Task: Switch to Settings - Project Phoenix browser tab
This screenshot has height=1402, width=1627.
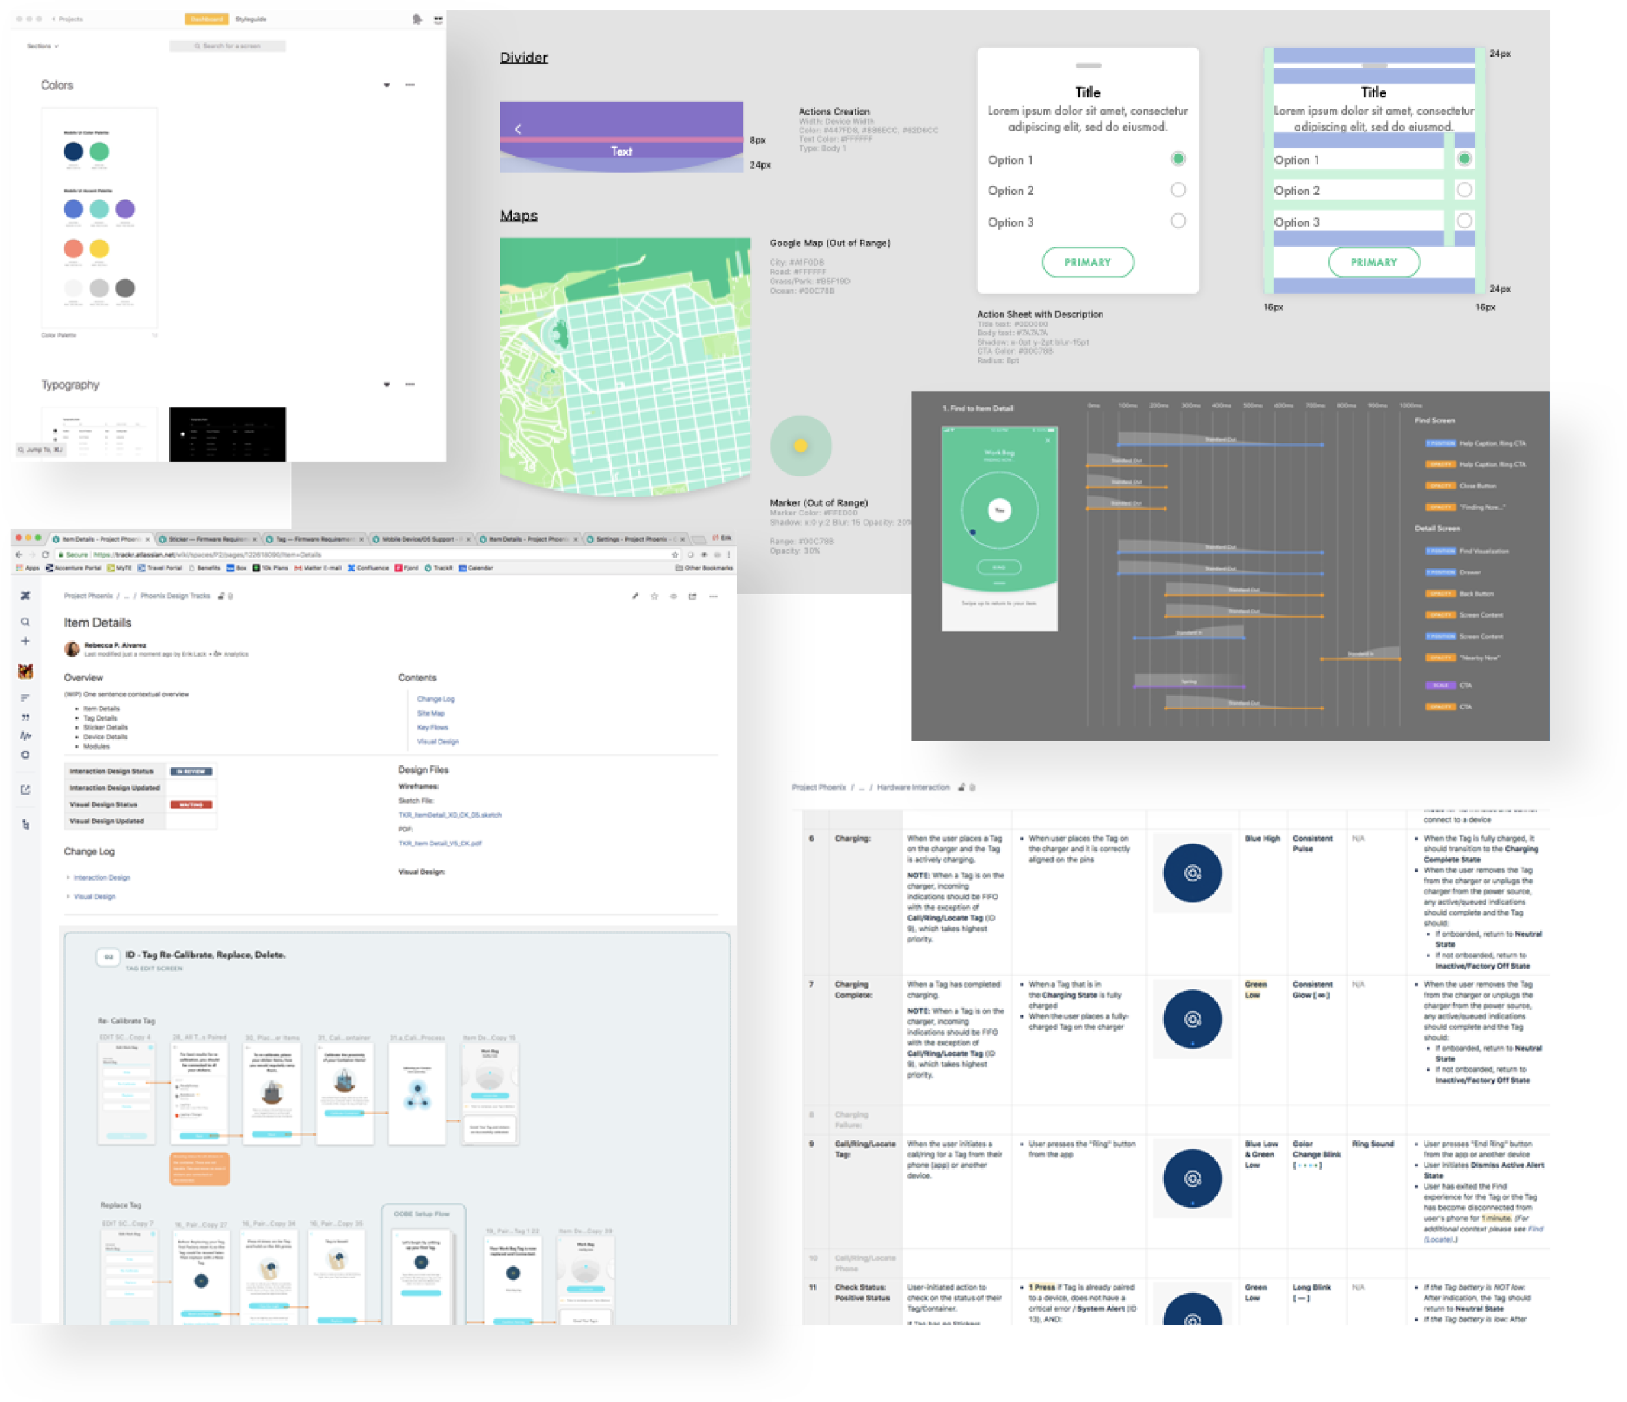Action: (635, 539)
